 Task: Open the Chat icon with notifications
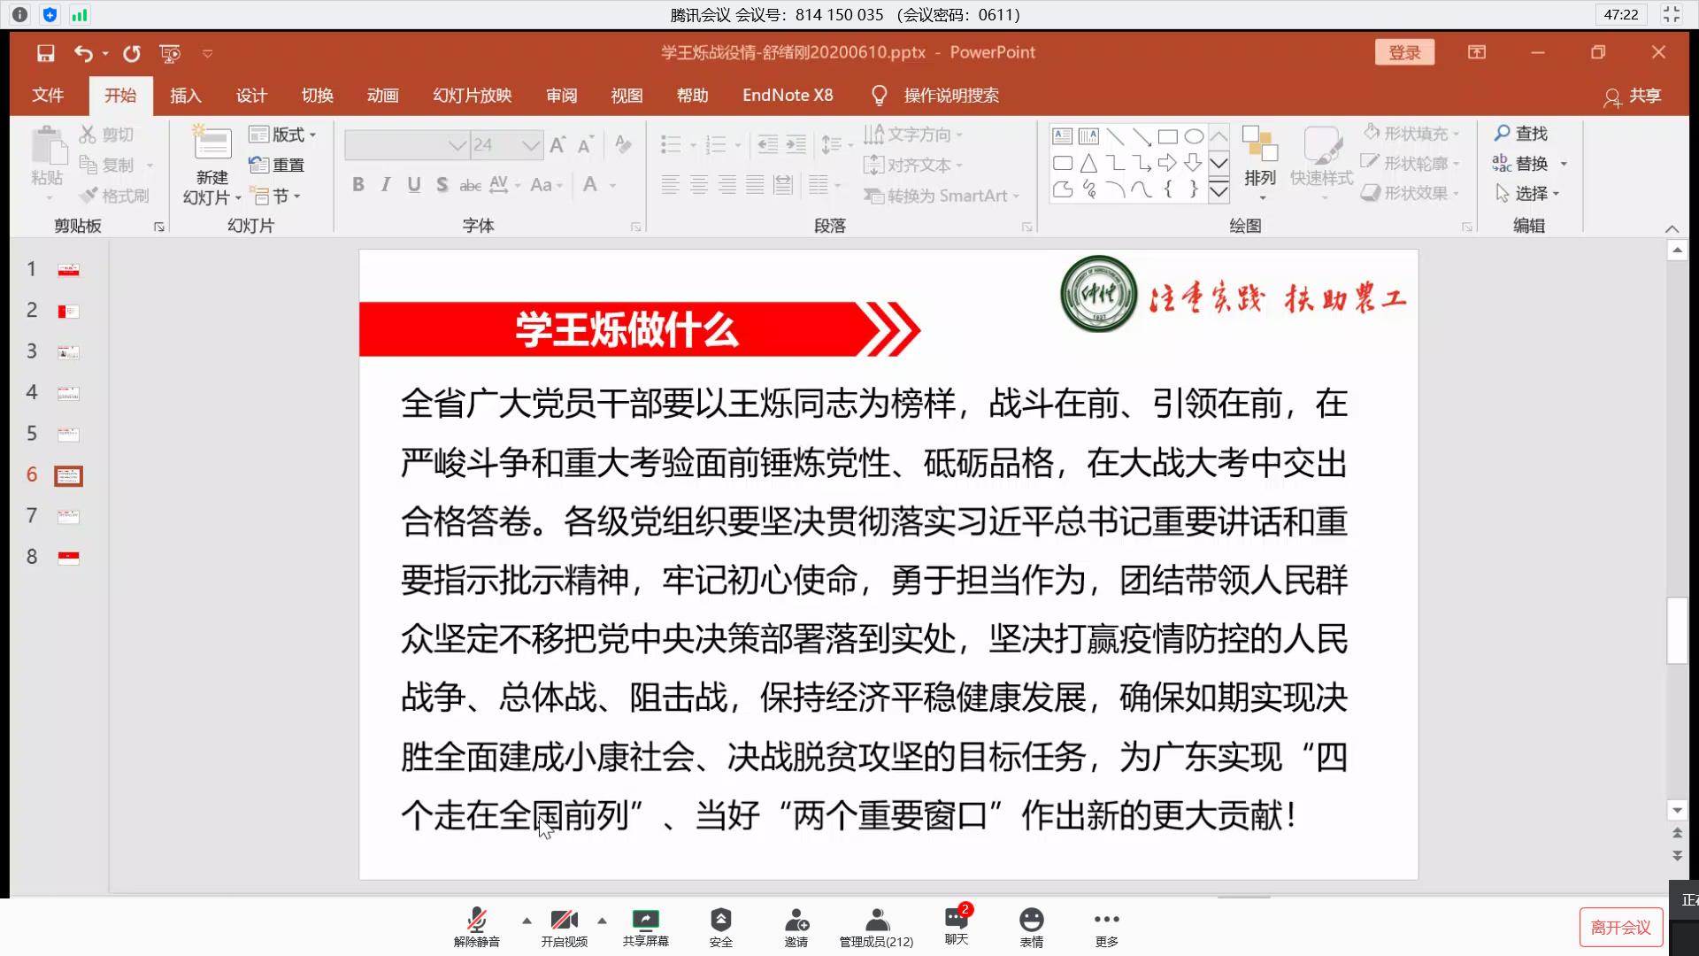[x=956, y=918]
